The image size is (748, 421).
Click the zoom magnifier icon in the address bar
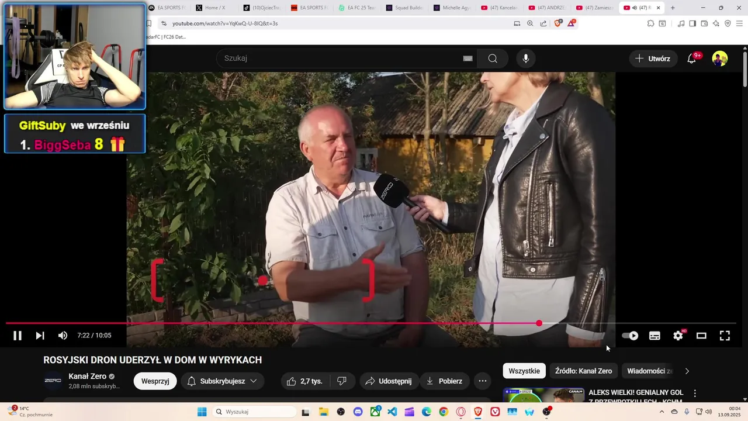[x=530, y=23]
